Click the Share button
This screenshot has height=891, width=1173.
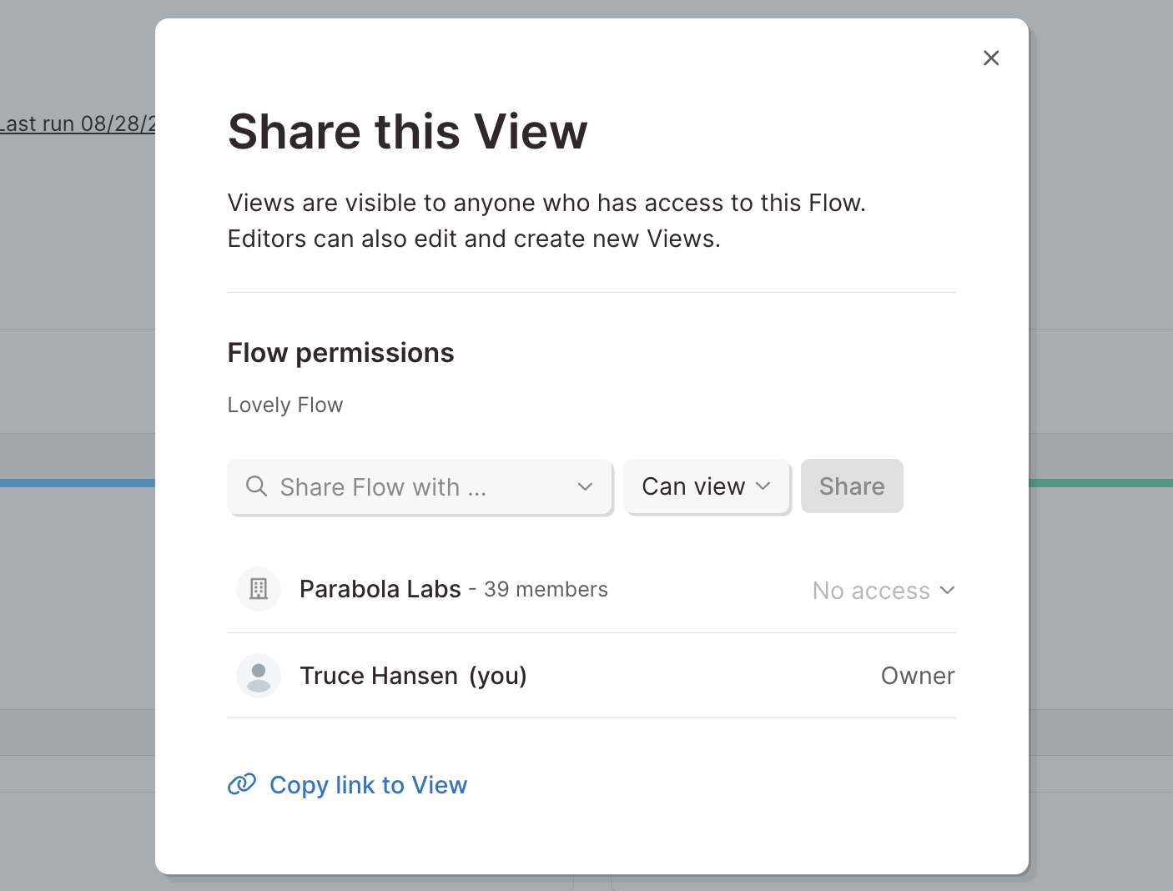pos(852,486)
